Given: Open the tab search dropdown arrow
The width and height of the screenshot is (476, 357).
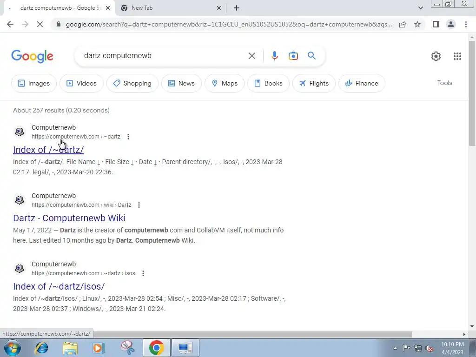Looking at the screenshot, I should coord(420,8).
